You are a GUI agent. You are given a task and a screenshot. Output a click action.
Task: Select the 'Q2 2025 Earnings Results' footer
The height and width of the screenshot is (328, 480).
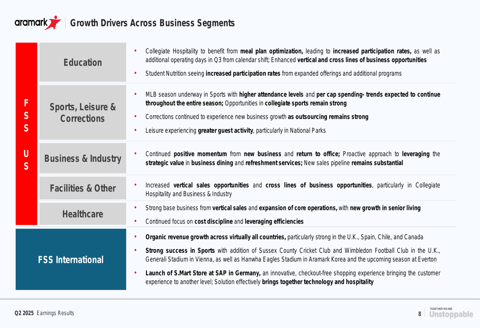(44, 313)
